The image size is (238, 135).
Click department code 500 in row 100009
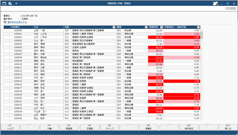(67, 61)
